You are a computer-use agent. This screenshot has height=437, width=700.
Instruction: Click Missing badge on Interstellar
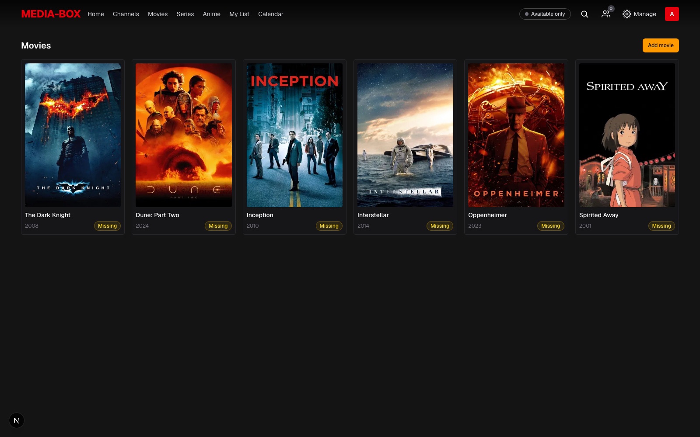[440, 226]
